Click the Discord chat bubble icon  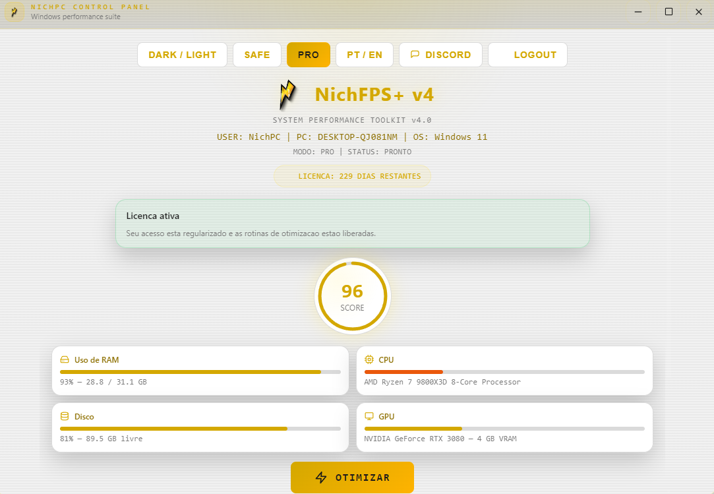[x=415, y=54]
